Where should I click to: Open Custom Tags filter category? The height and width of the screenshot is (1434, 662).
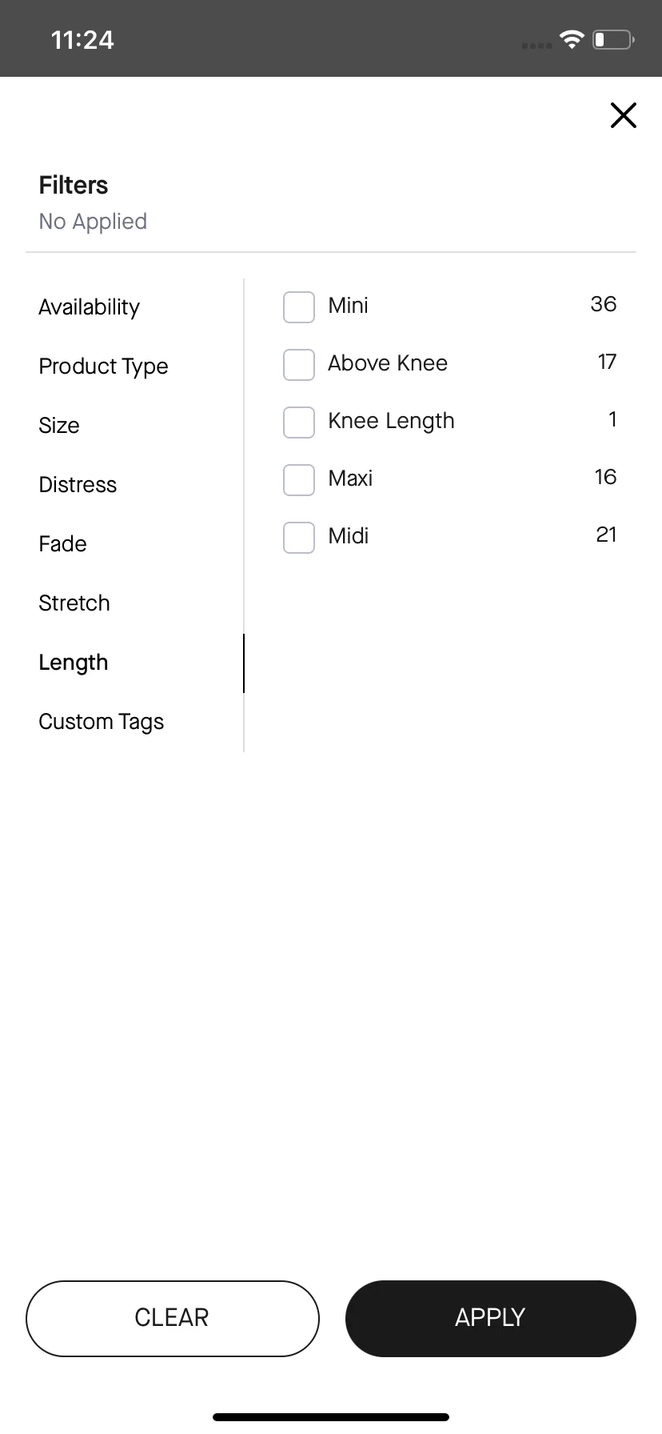102,722
